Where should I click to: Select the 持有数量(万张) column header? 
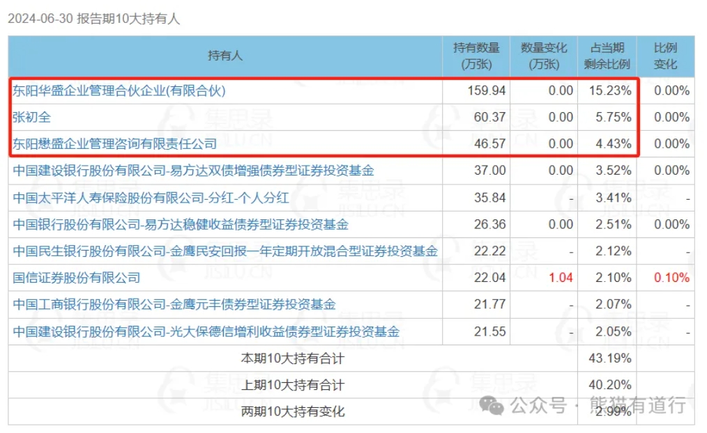click(477, 56)
